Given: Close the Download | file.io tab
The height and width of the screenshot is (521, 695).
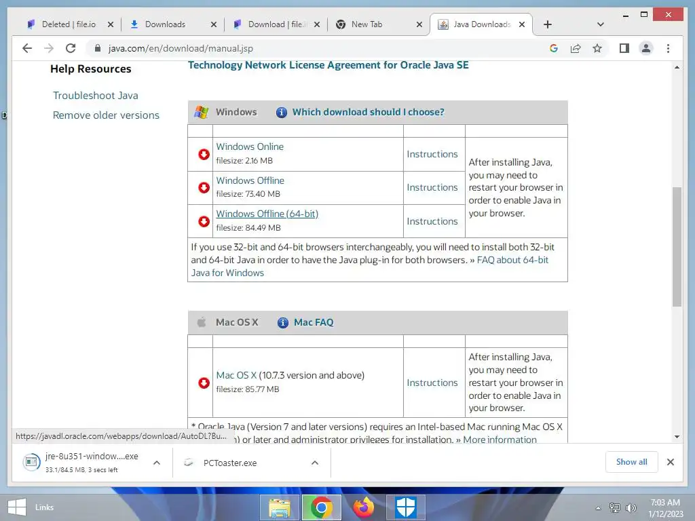Looking at the screenshot, I should 317,25.
